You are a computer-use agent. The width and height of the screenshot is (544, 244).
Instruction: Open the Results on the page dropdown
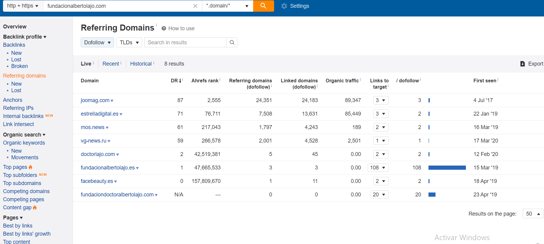(533, 214)
